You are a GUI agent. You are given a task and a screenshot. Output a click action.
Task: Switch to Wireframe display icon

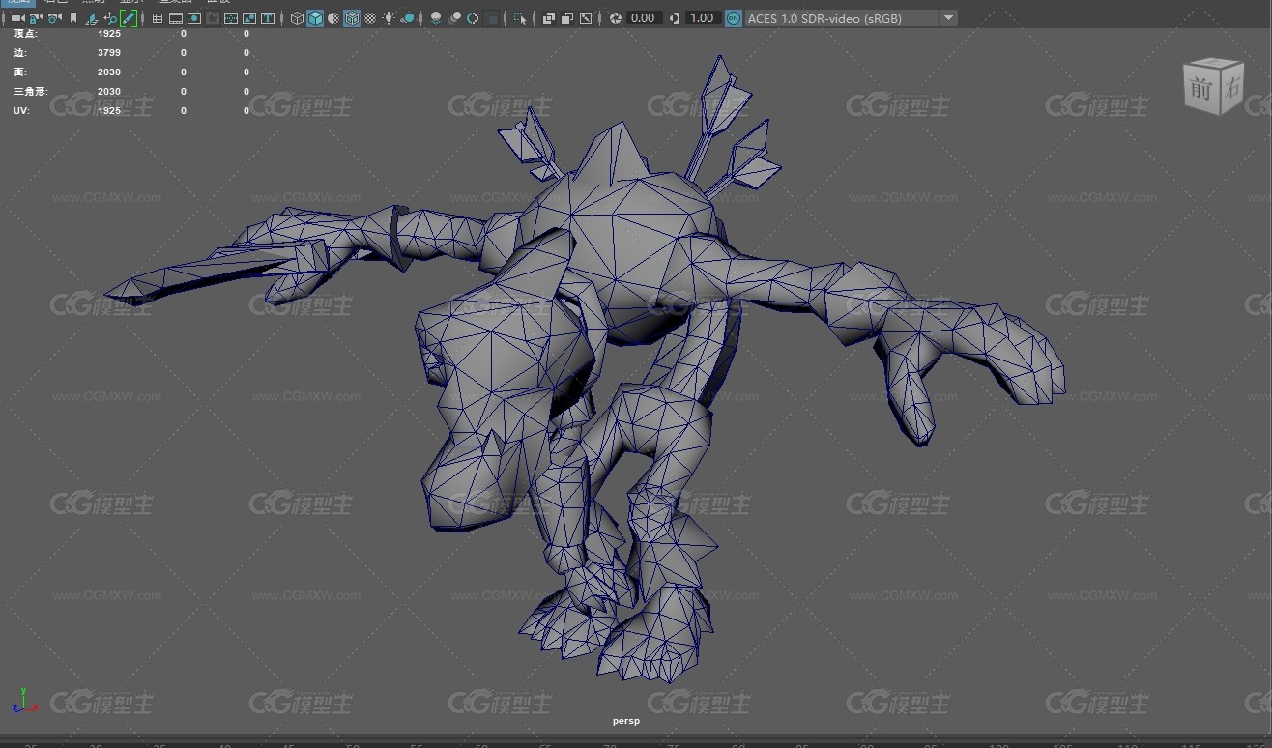point(297,18)
